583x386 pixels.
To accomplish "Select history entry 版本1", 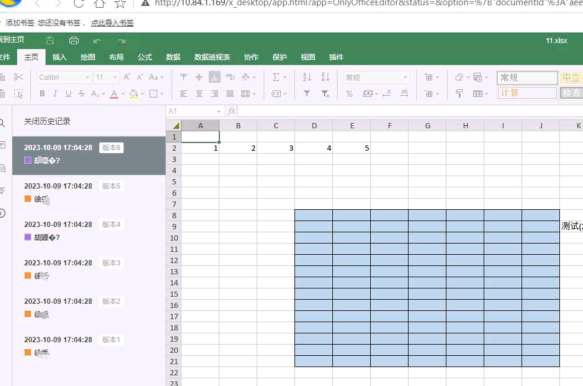I will [x=89, y=348].
